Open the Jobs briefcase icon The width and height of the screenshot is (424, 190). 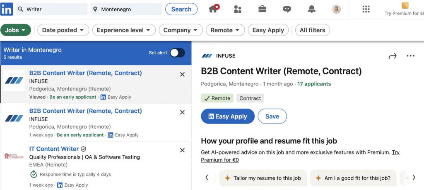pos(262,9)
